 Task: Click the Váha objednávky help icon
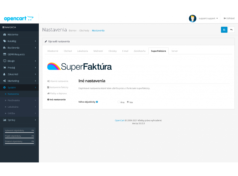click(x=97, y=102)
